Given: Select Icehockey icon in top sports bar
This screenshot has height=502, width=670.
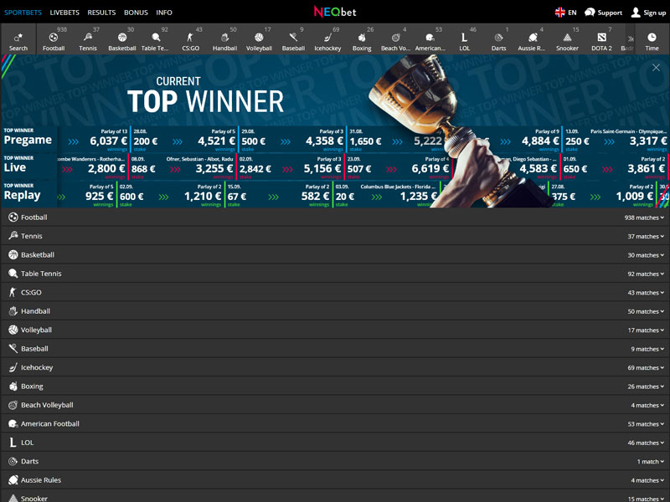Looking at the screenshot, I should coord(327,38).
